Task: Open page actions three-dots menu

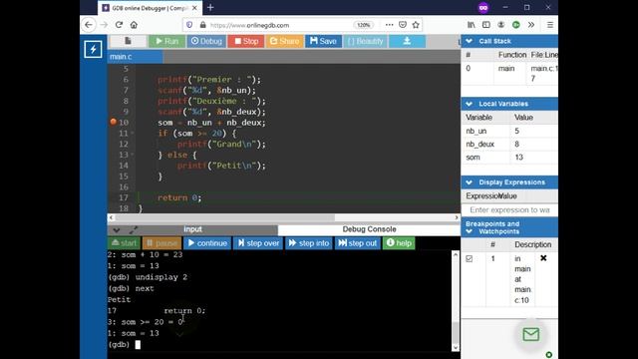Action: pos(389,25)
